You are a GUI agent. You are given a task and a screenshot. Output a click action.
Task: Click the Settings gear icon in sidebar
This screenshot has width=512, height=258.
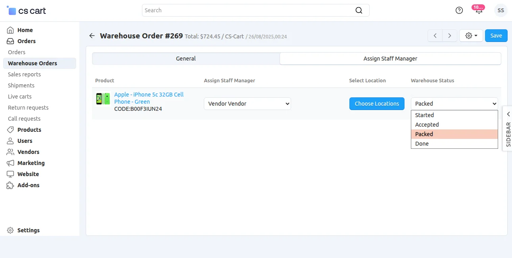click(10, 230)
